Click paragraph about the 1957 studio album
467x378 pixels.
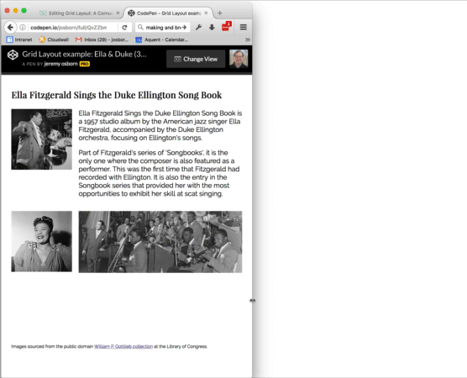tap(160, 125)
